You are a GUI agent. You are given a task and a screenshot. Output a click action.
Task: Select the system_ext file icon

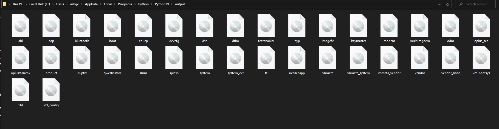click(235, 58)
